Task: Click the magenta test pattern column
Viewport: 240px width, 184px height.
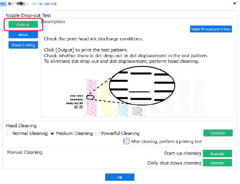Action: tap(90, 98)
